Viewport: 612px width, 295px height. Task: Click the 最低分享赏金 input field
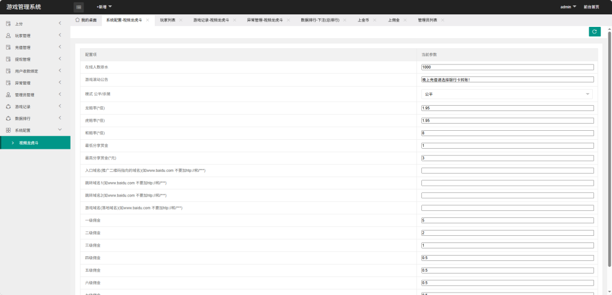(507, 146)
